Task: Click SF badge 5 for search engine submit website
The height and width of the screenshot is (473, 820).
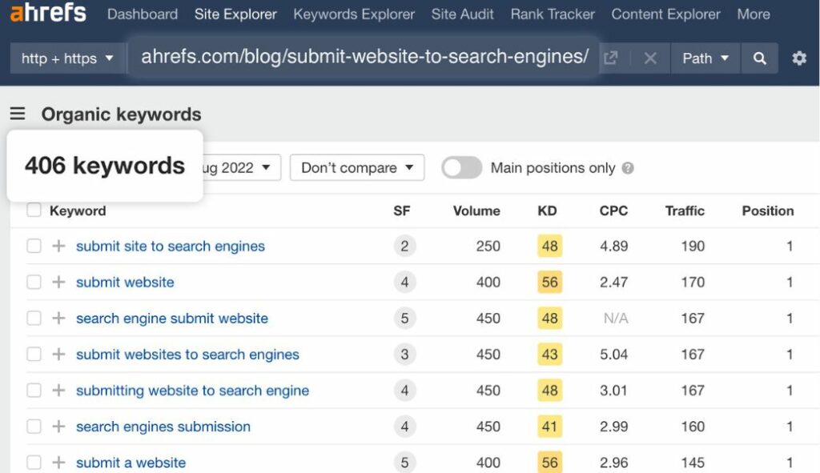Action: pyautogui.click(x=404, y=318)
